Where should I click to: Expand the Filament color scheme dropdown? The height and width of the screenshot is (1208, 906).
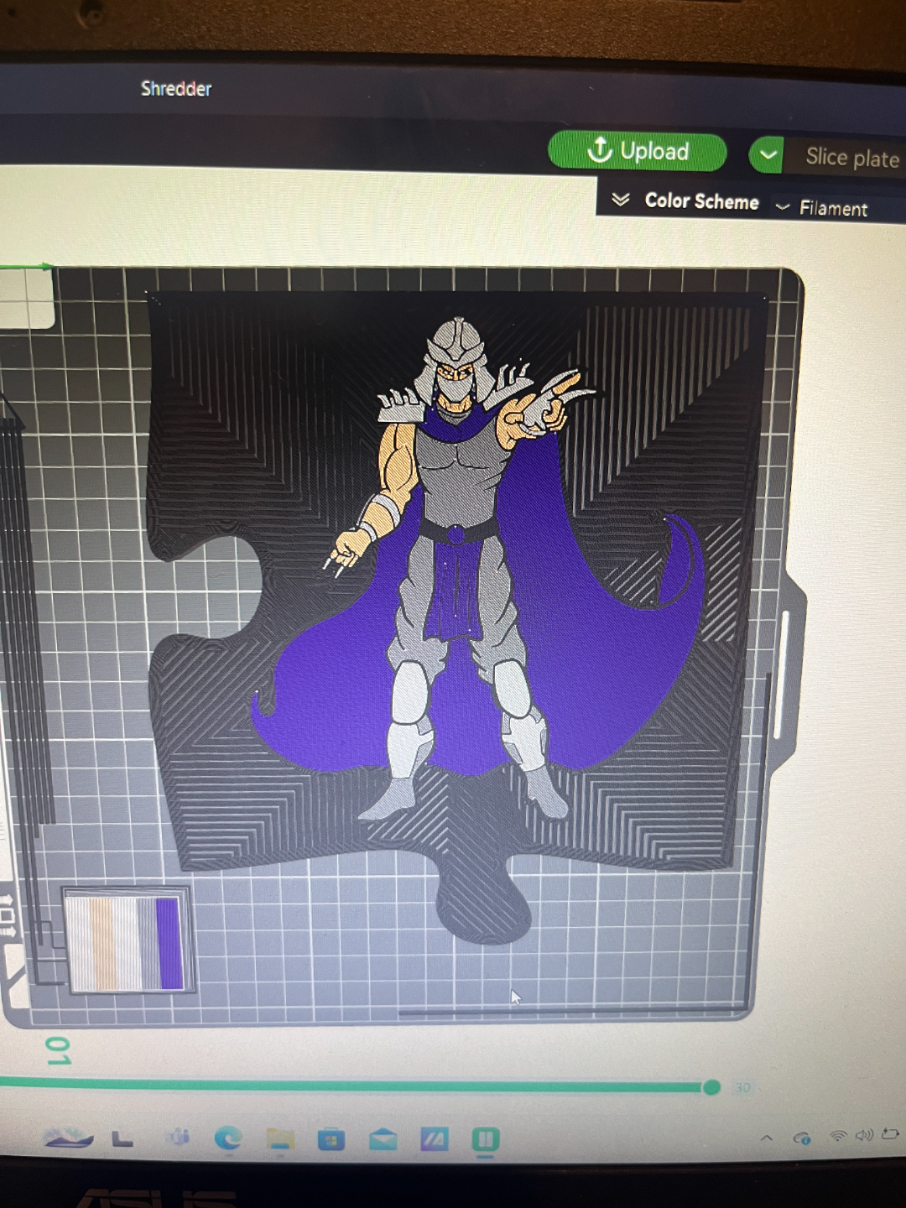click(822, 208)
